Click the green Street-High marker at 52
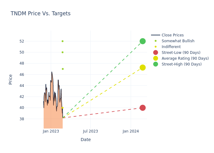Image resolution: width=214 pixels, height=153 pixels. click(142, 41)
